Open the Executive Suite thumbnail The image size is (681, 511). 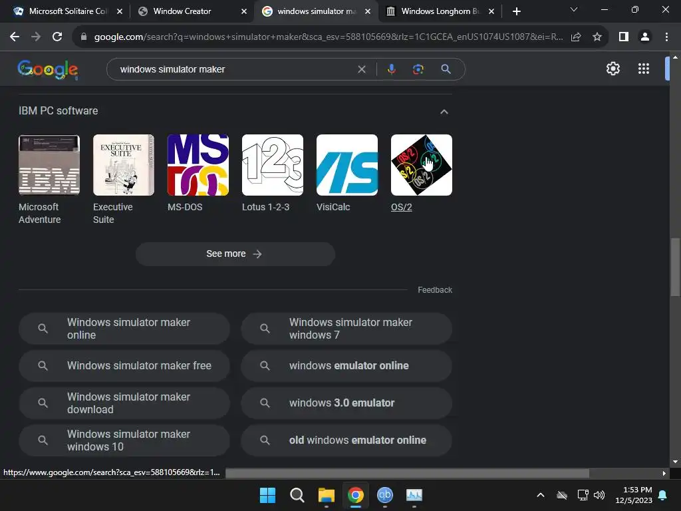(x=124, y=165)
